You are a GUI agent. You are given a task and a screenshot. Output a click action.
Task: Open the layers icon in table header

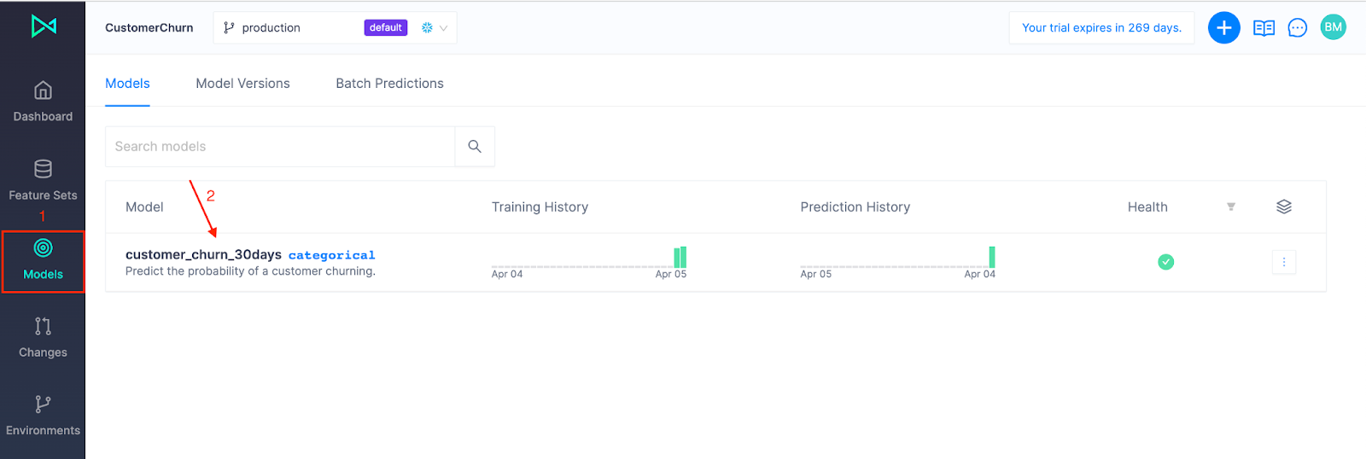coord(1283,206)
